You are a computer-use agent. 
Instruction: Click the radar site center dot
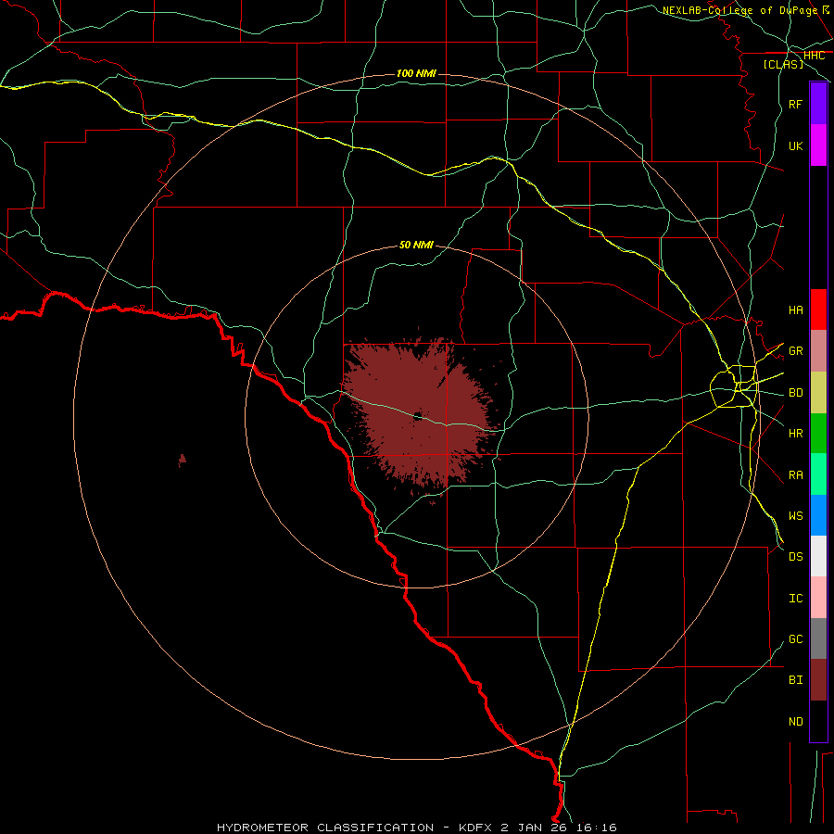(418, 416)
